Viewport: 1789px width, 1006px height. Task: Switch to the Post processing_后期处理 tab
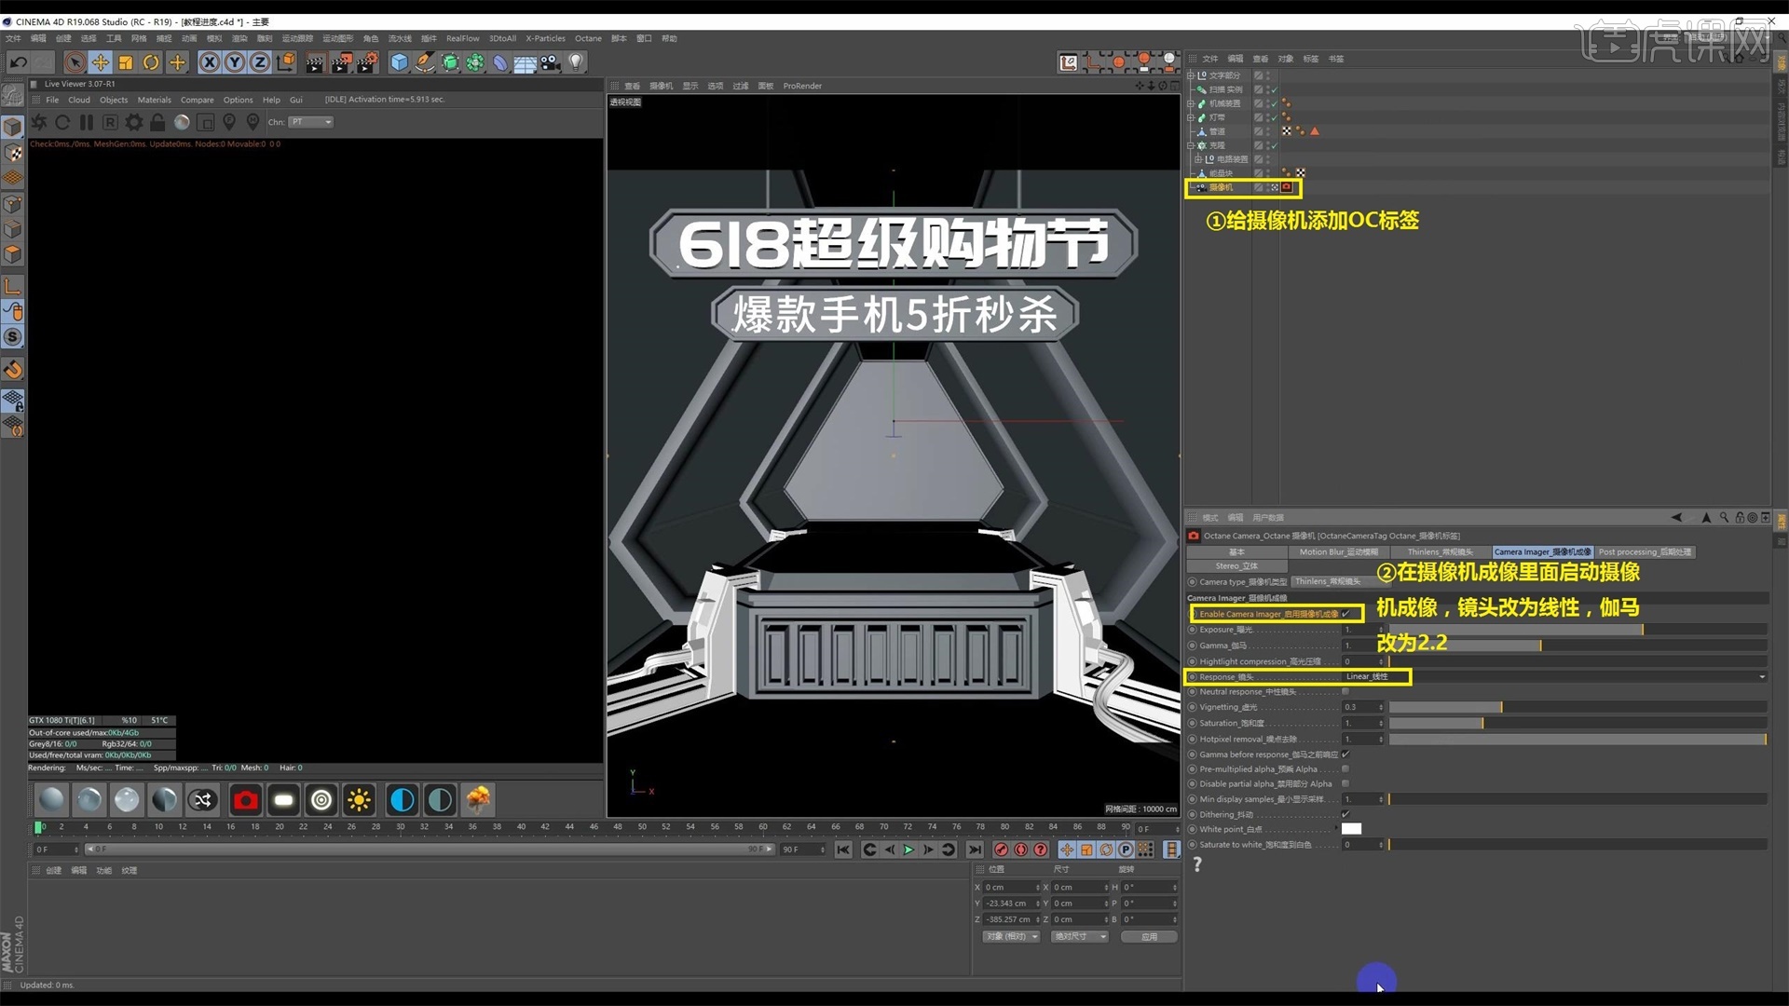pyautogui.click(x=1645, y=551)
